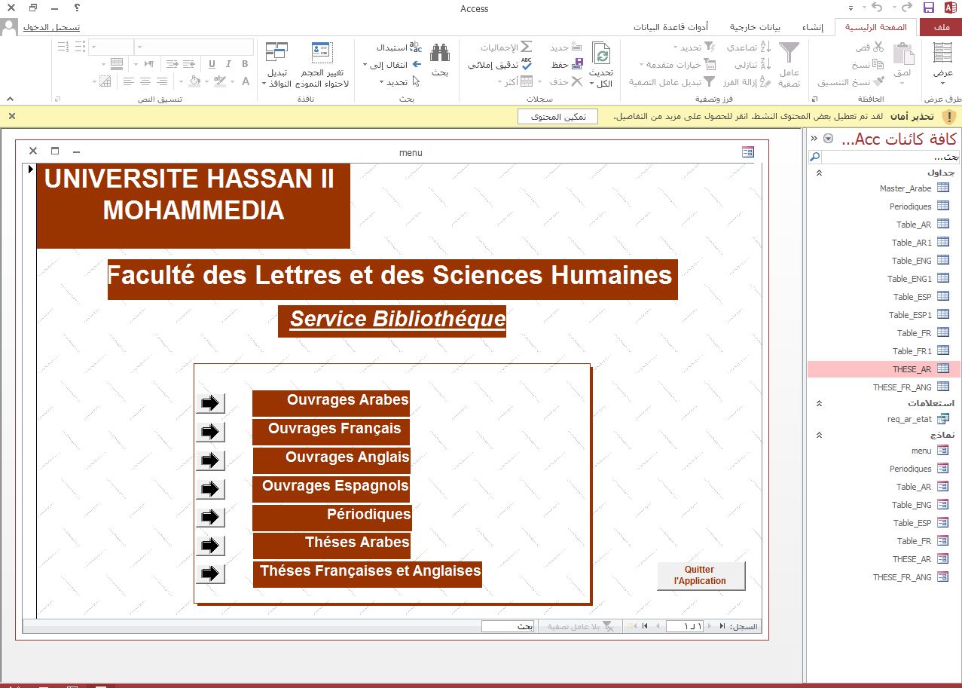Select the req_ar_etat query

(909, 419)
